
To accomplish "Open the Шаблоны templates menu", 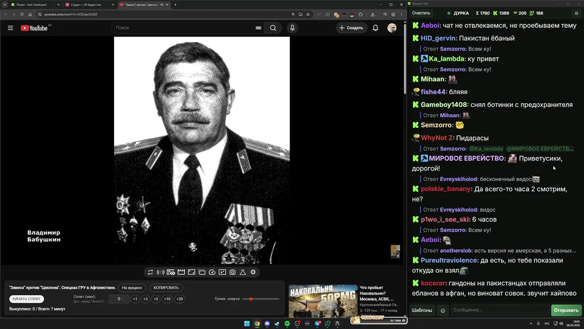I will tap(422, 311).
